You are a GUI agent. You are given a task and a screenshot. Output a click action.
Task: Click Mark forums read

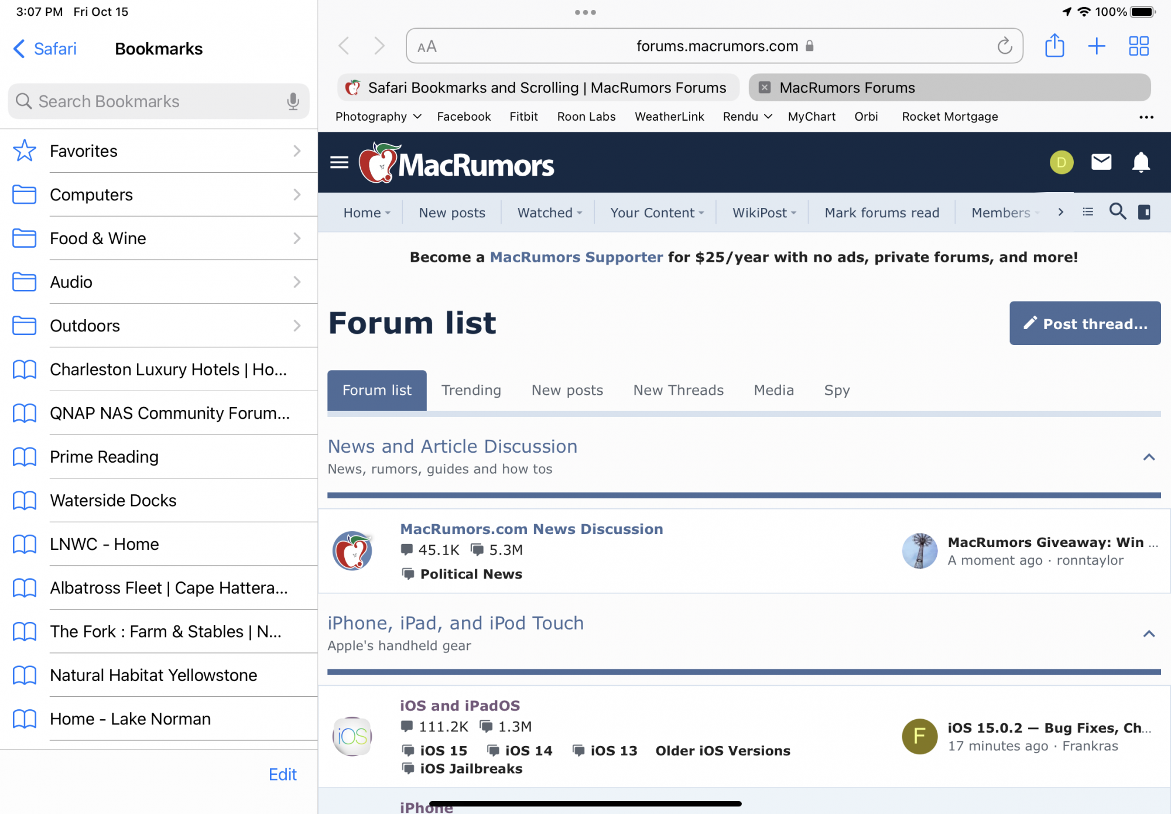pyautogui.click(x=882, y=213)
